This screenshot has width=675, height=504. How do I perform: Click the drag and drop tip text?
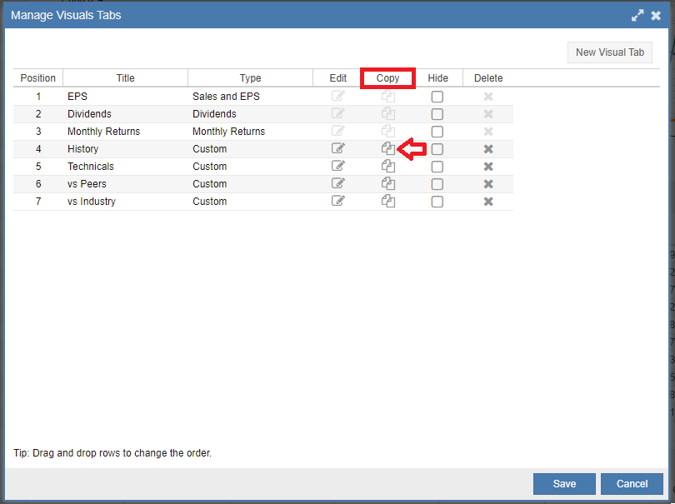click(112, 453)
